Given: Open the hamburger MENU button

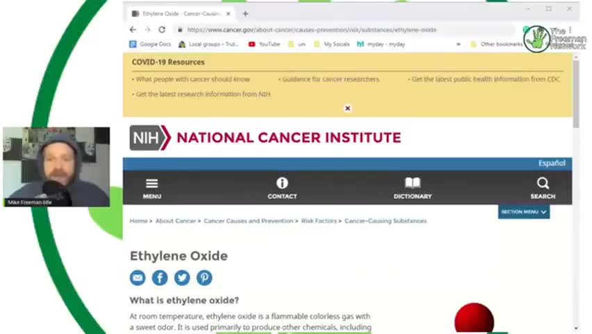Looking at the screenshot, I should click(x=151, y=189).
